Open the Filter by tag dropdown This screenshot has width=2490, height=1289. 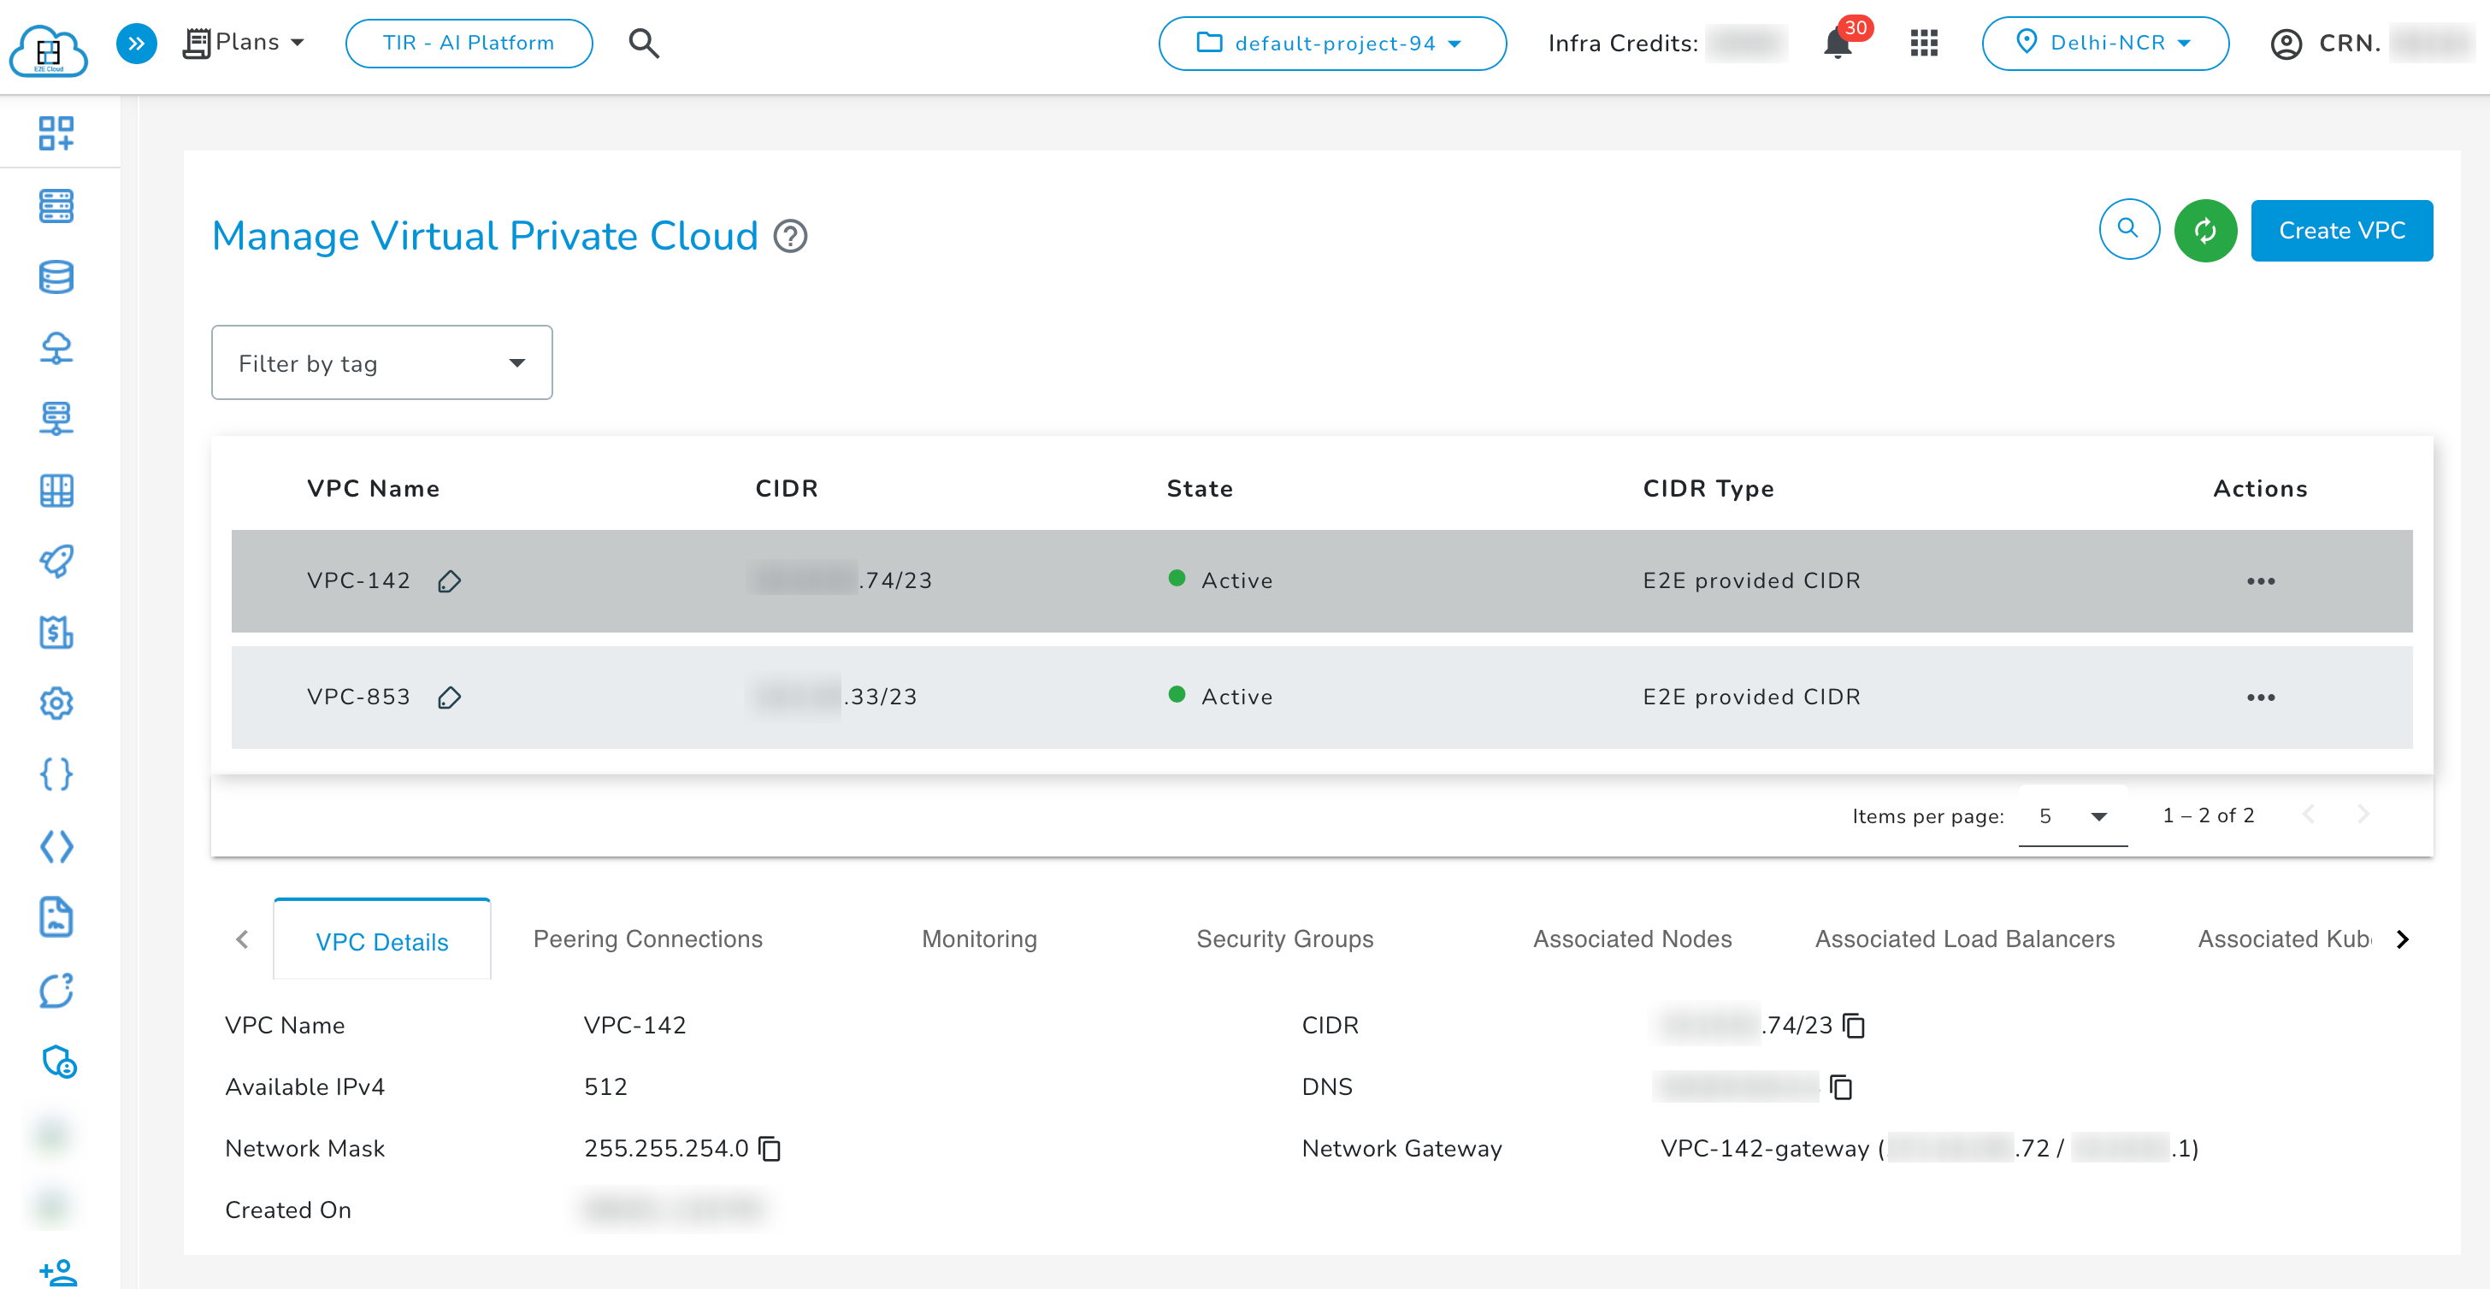click(381, 362)
